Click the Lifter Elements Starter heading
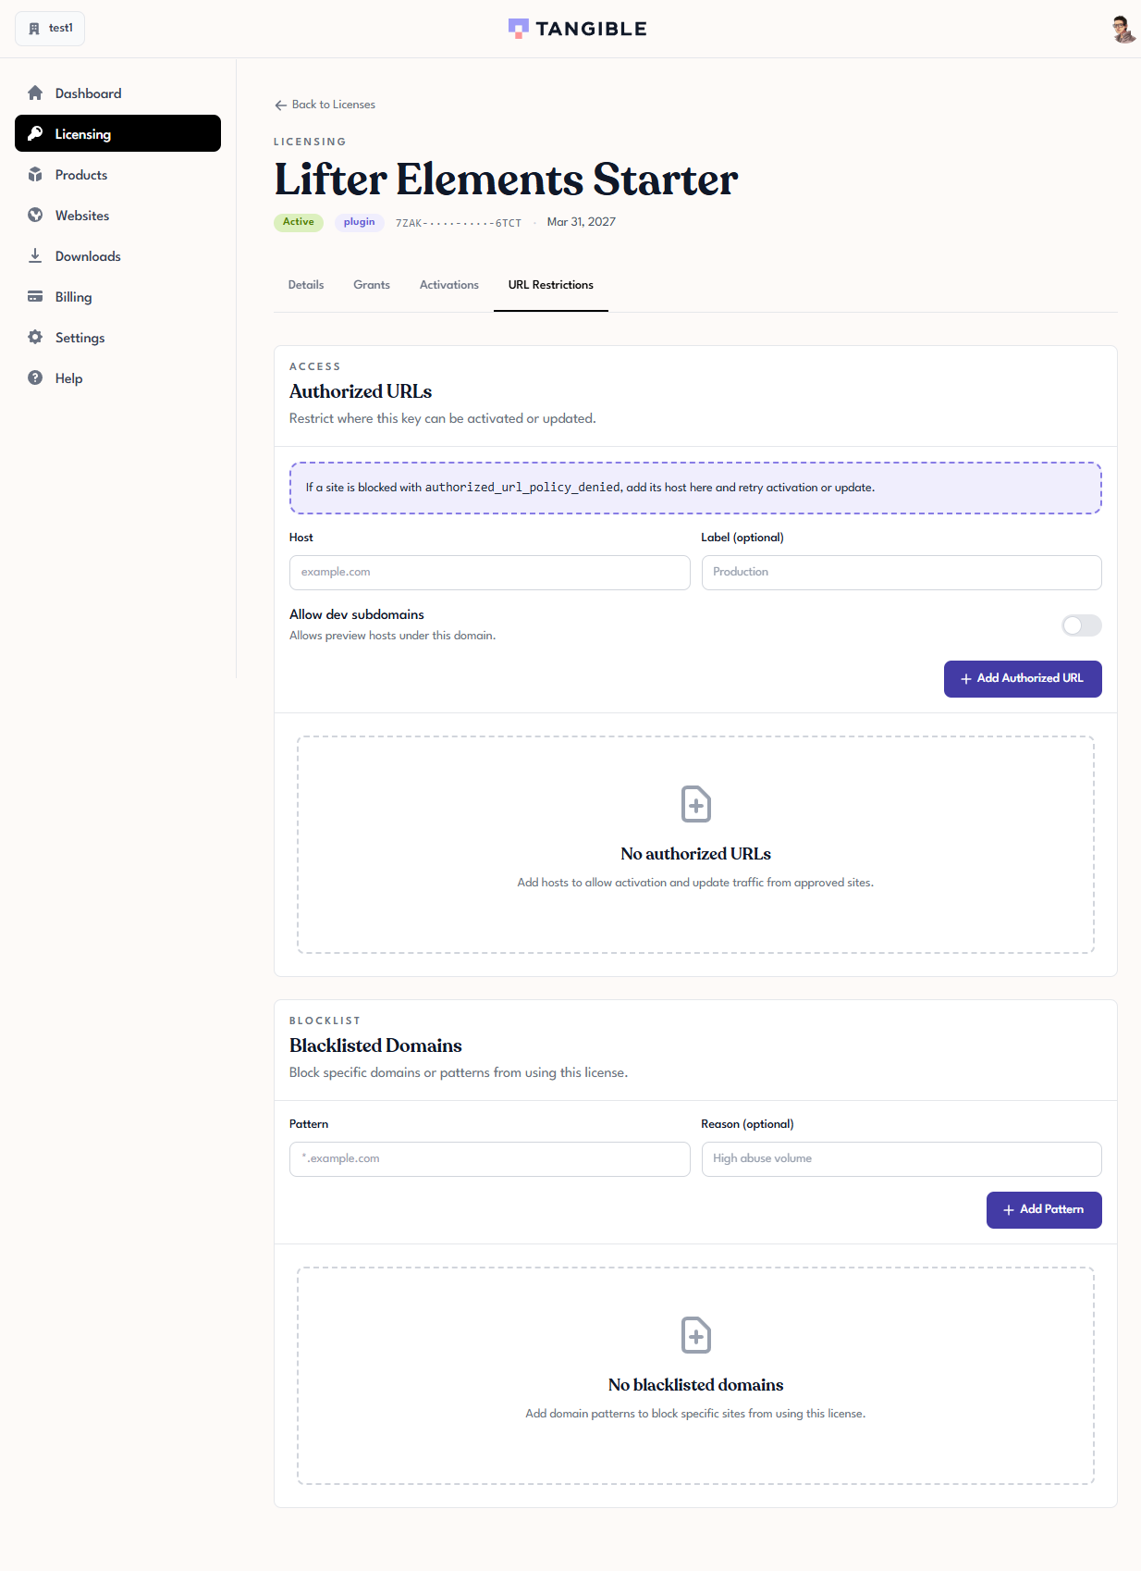The width and height of the screenshot is (1141, 1571). click(x=506, y=179)
